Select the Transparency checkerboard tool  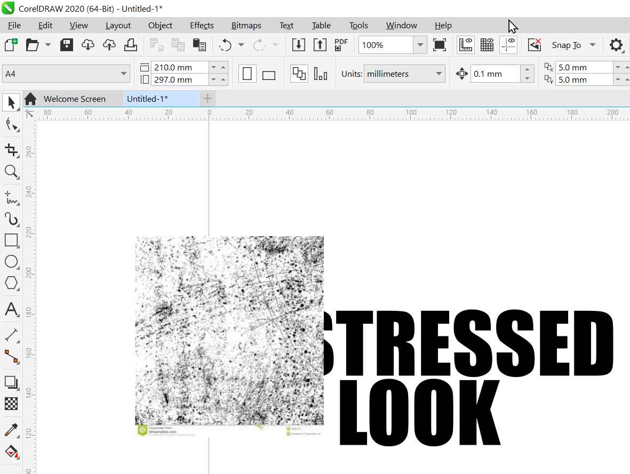click(x=11, y=404)
